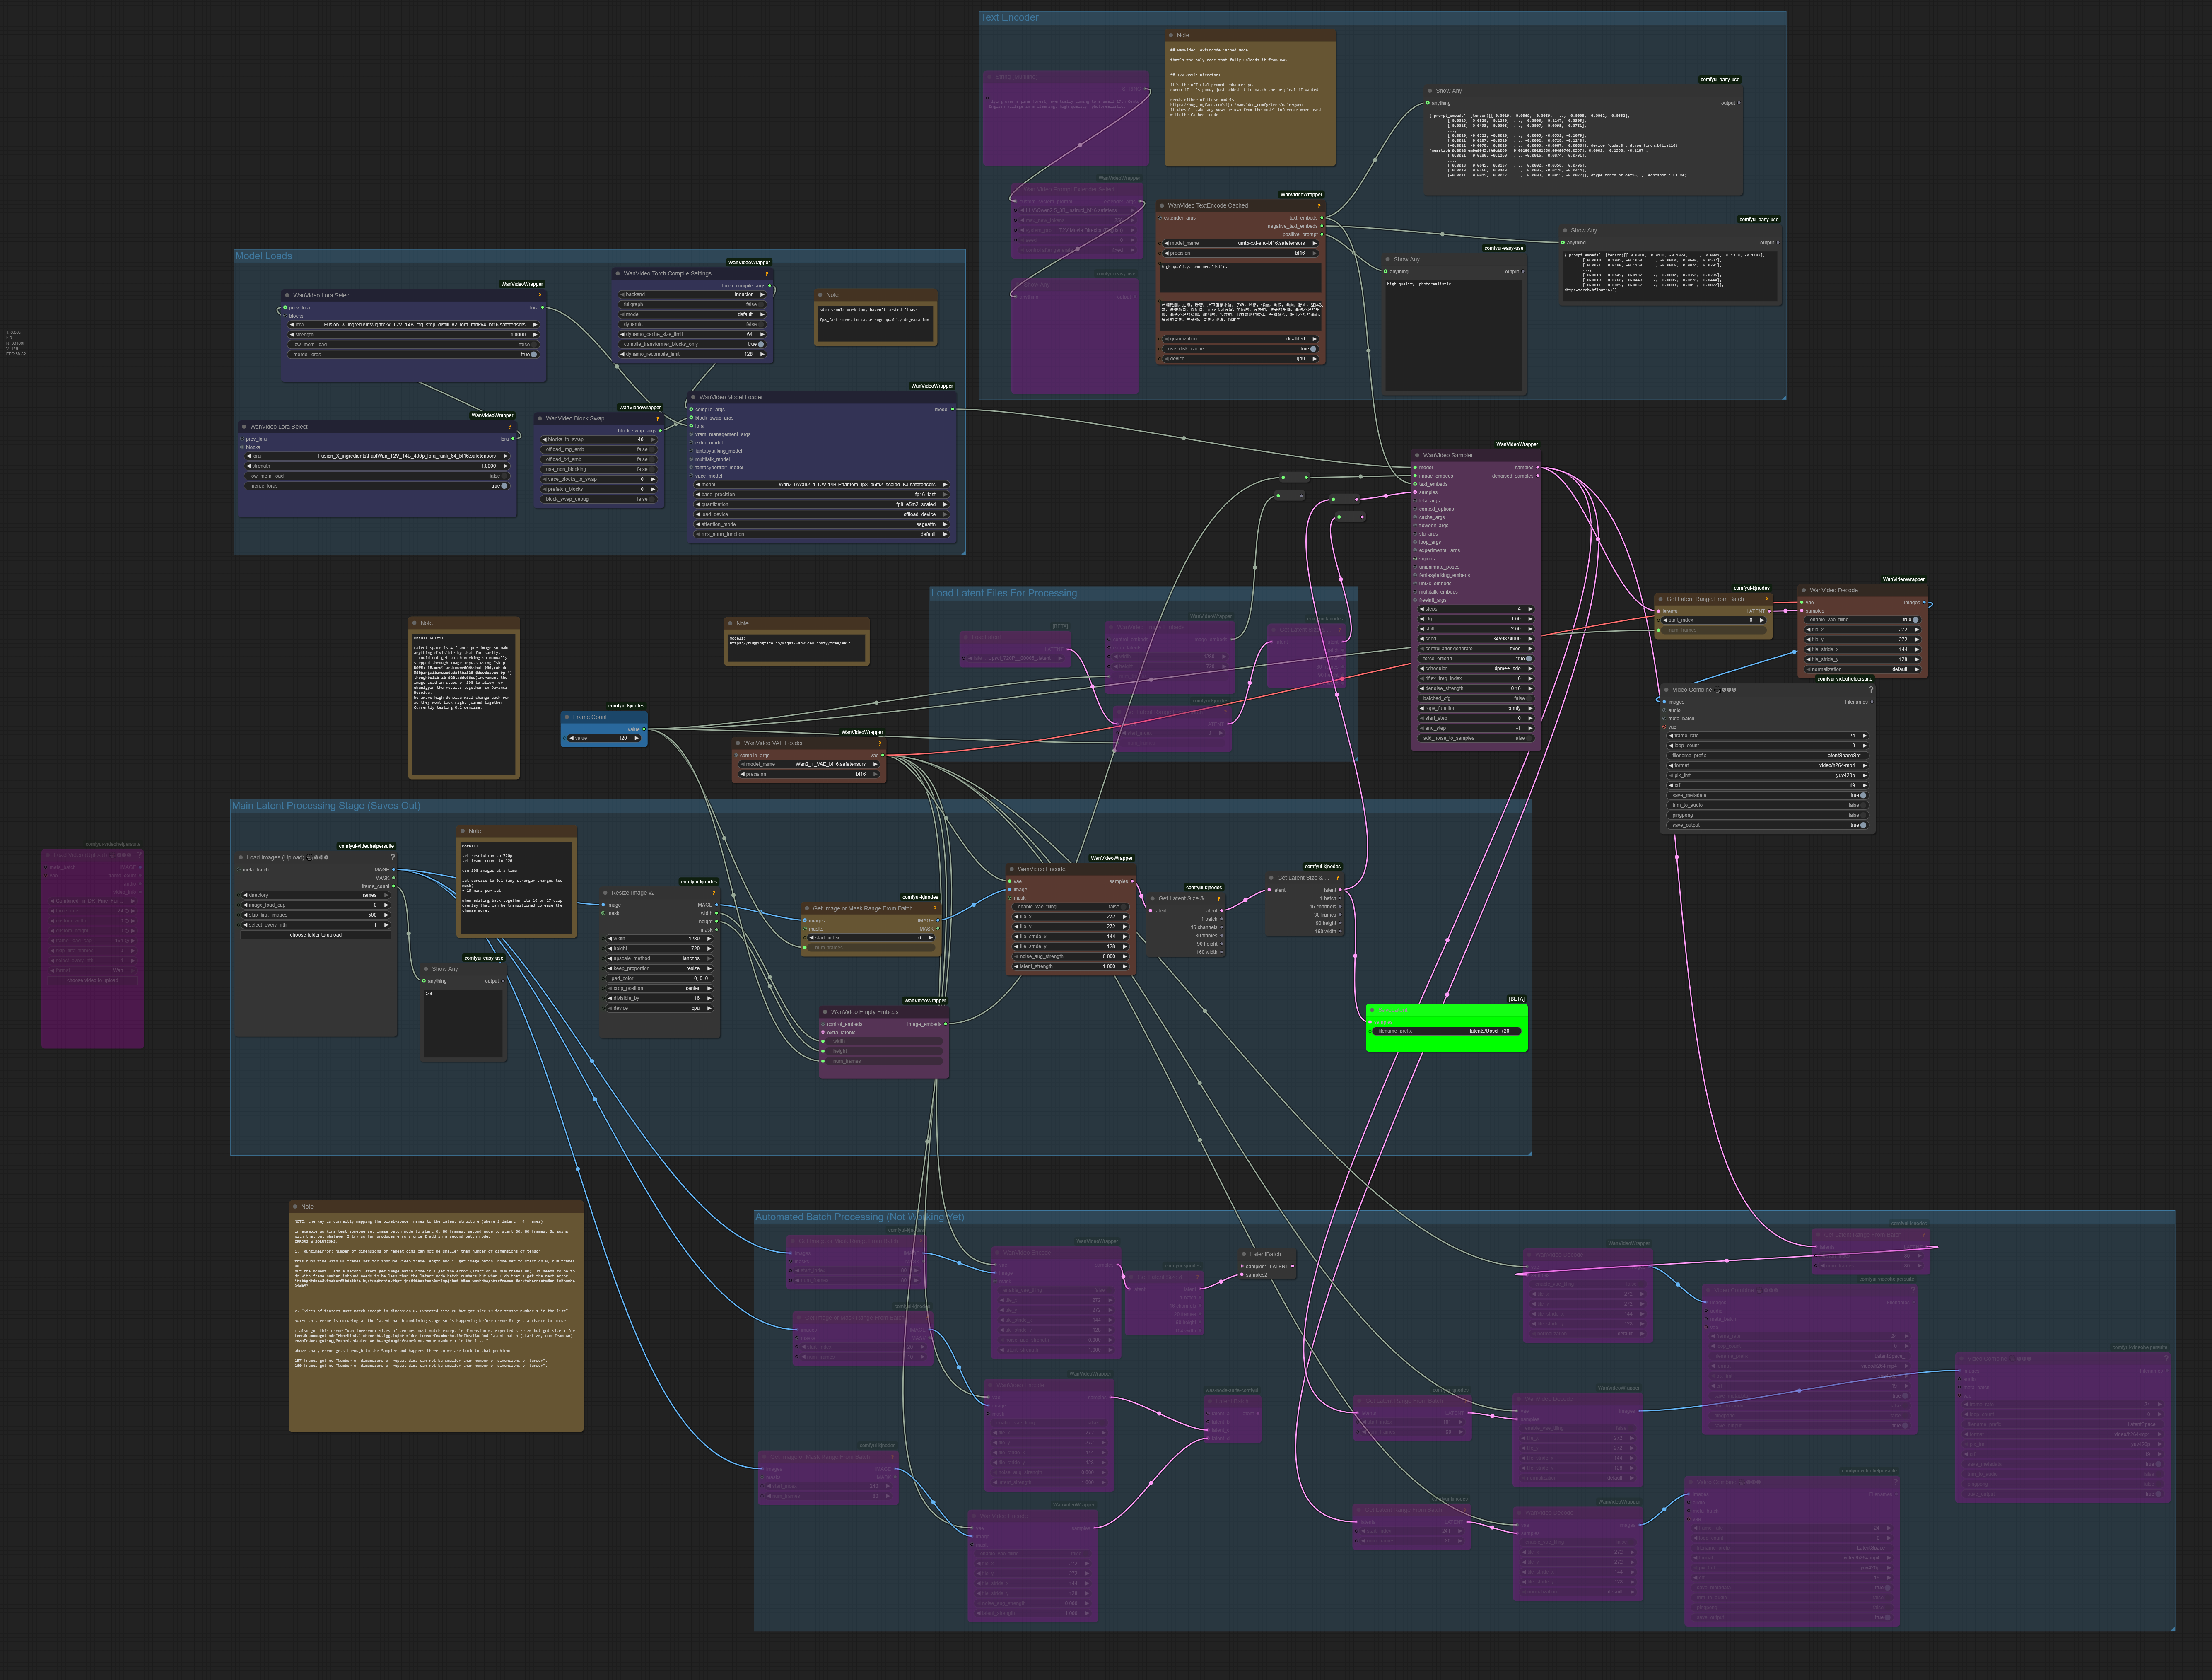The width and height of the screenshot is (2212, 1680).
Task: Click the ? icon on Load Images (Upload)
Action: (393, 857)
